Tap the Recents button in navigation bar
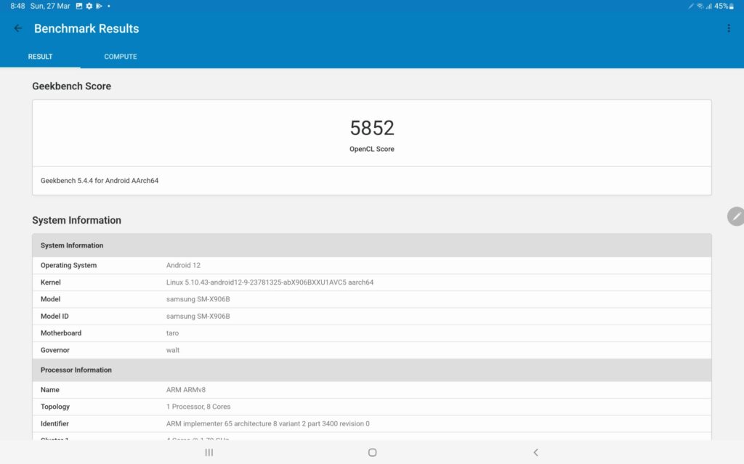The height and width of the screenshot is (464, 744). point(209,452)
